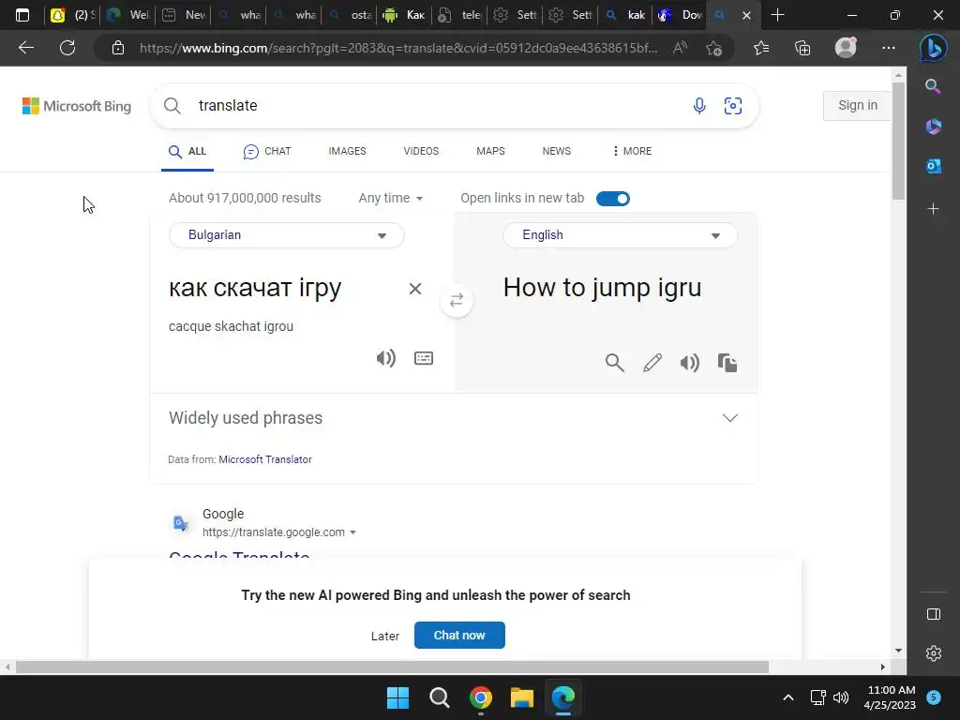
Task: Click the pencil edit translation icon
Action: pos(652,363)
